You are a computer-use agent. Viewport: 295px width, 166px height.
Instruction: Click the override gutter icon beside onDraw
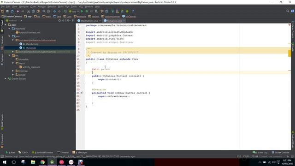(82, 93)
